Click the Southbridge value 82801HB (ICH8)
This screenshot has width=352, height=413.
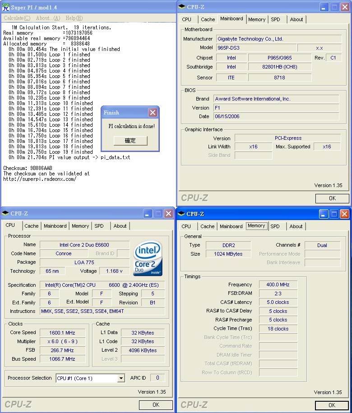(x=279, y=67)
